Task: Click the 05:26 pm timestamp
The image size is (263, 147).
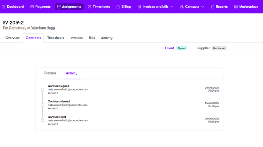Action: click(x=213, y=122)
